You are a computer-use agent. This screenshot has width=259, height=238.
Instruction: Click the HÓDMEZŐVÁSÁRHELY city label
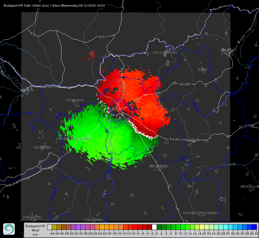tap(201, 213)
